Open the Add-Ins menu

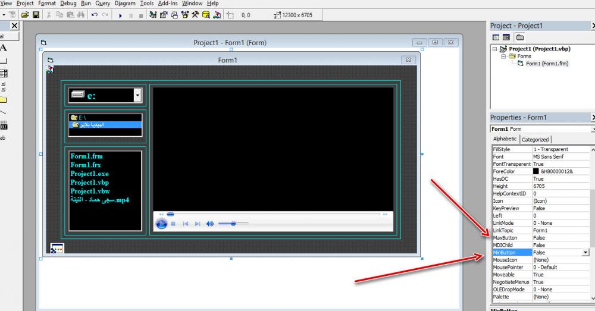(168, 4)
